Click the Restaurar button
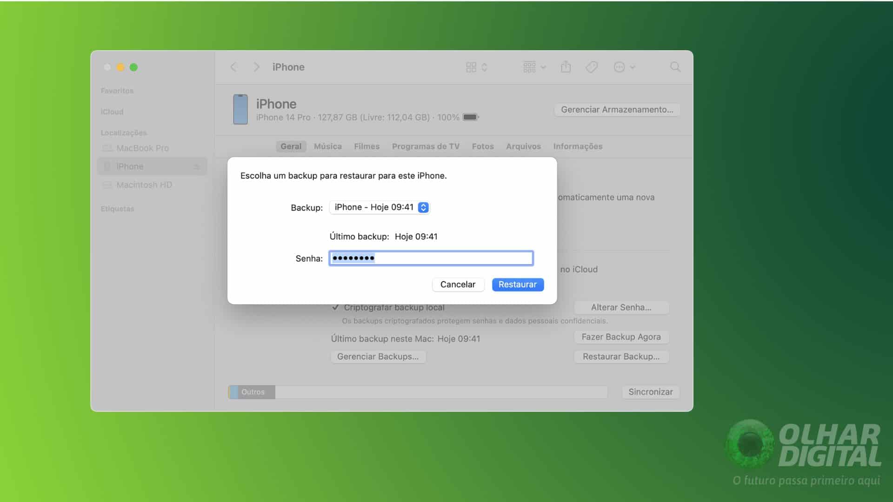 click(518, 284)
